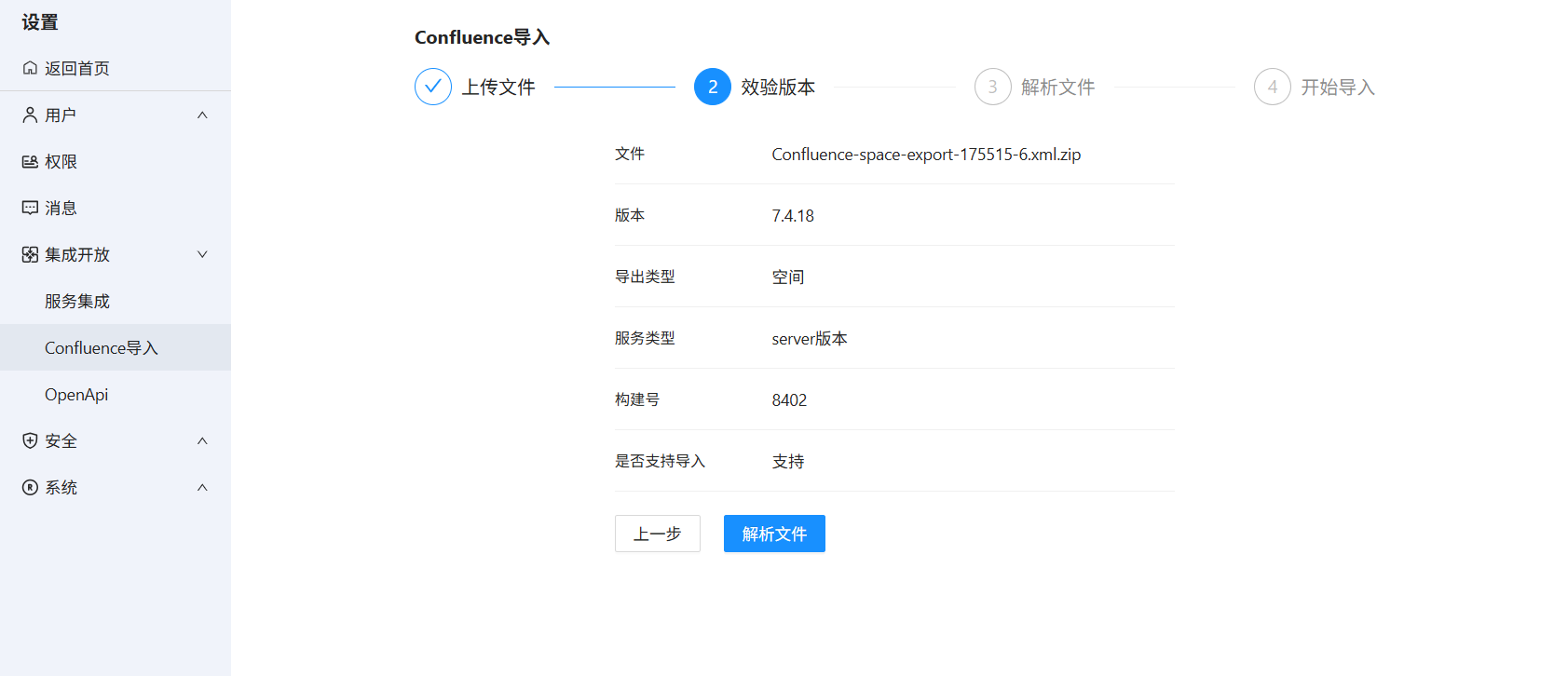Click step 3 circle for 解析文件
This screenshot has height=676, width=1554.
(993, 87)
